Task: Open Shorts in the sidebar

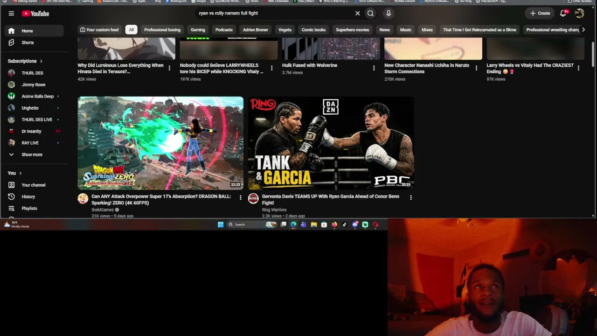Action: pos(34,42)
